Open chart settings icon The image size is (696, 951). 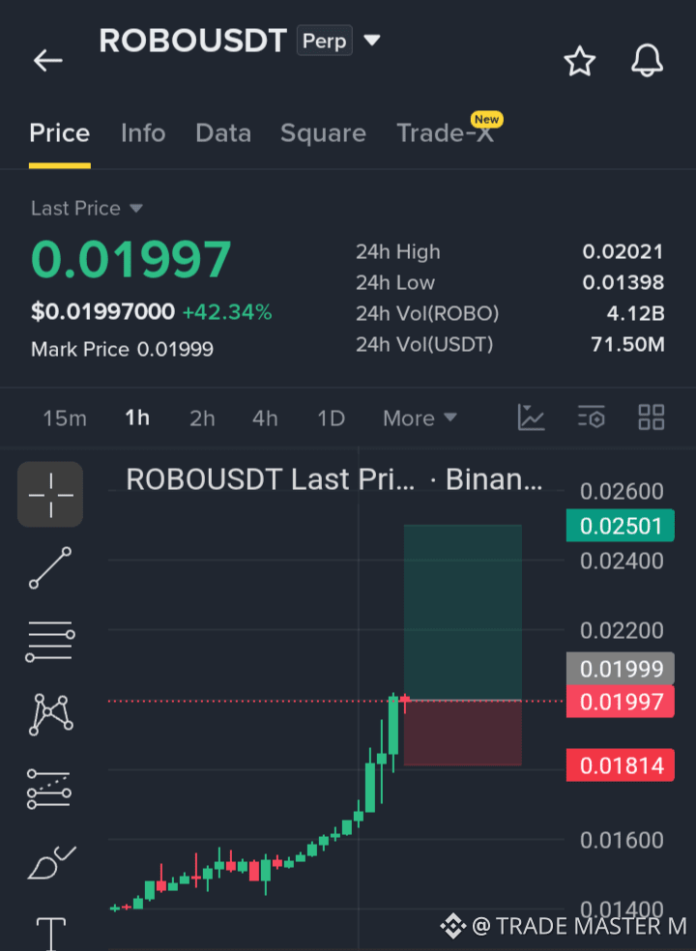click(591, 418)
